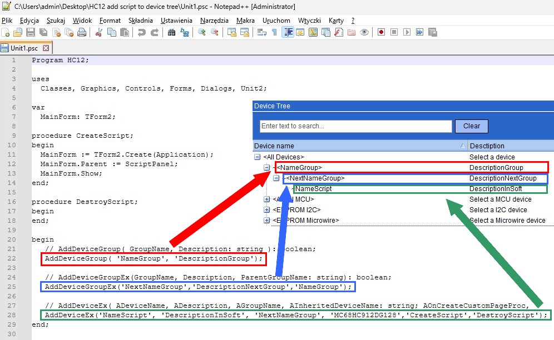Image resolution: width=554 pixels, height=340 pixels.
Task: Expand the EEPROM Microwire tree node
Action: [266, 221]
